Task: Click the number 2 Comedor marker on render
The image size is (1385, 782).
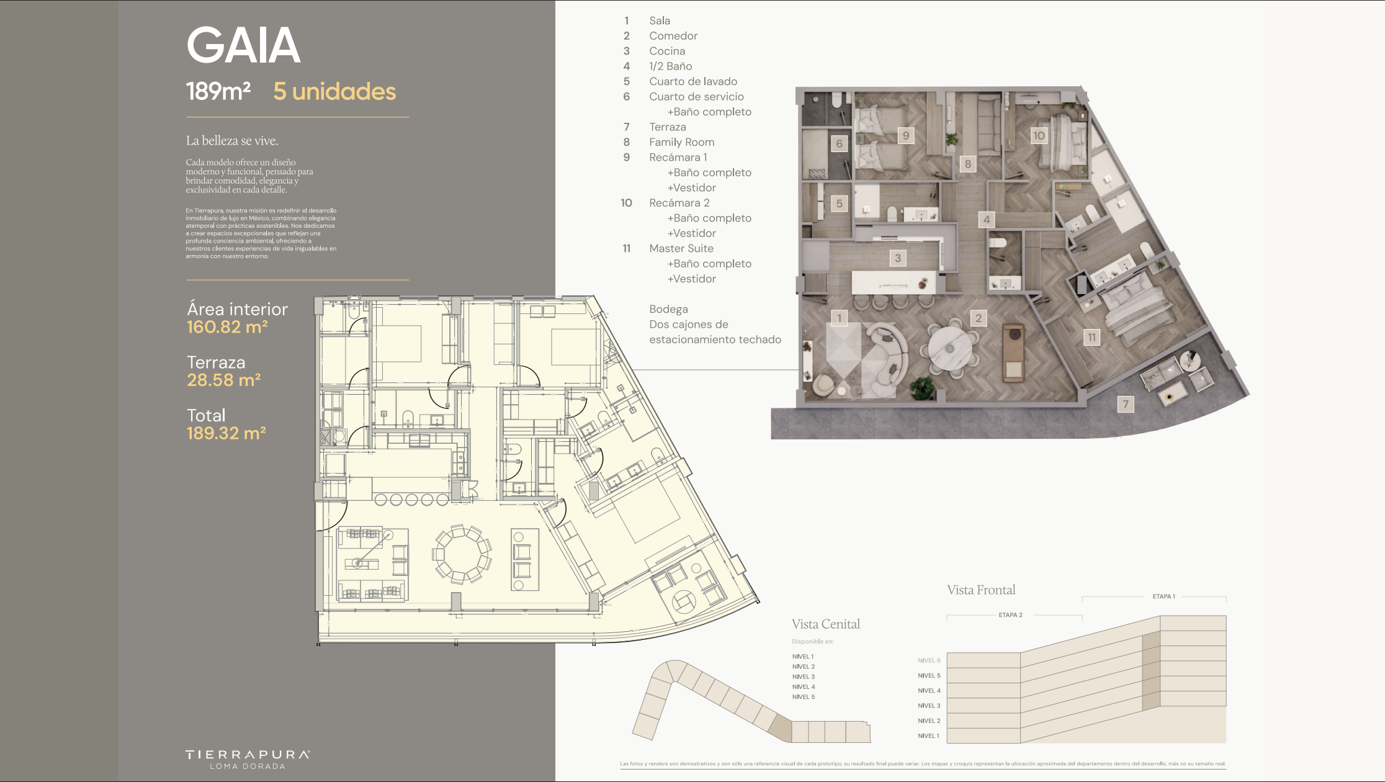Action: click(x=979, y=318)
